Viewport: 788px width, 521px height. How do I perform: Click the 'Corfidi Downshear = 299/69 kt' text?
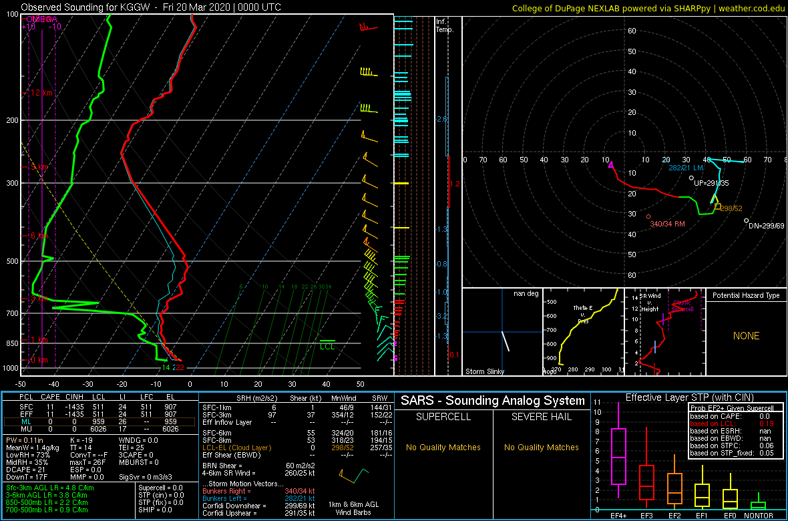[258, 506]
